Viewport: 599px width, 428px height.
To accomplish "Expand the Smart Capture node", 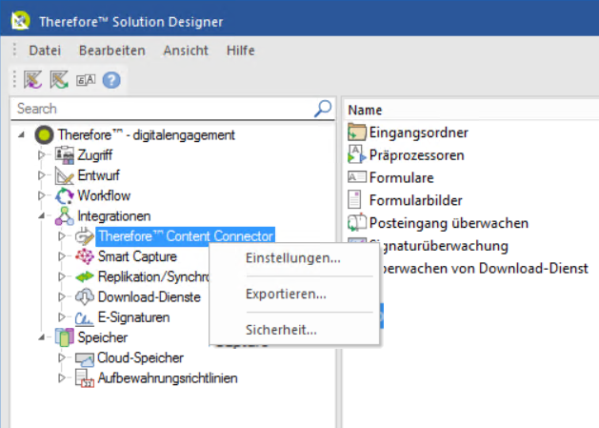I will tap(61, 256).
